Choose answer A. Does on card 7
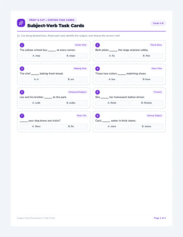Image resolution: width=183 pixels, height=237 pixels. (36, 127)
